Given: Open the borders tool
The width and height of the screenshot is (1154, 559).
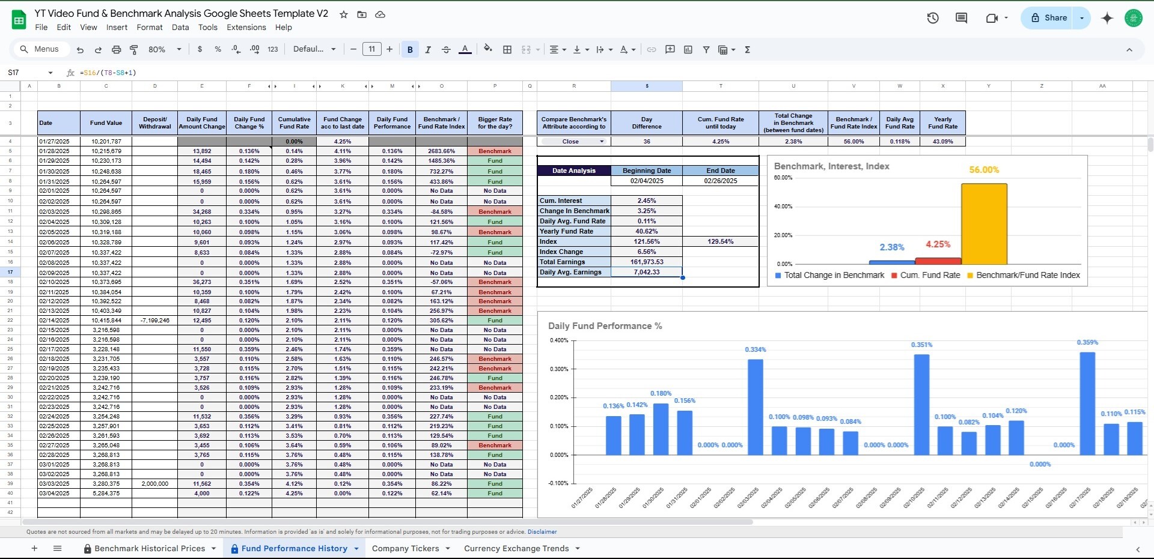Looking at the screenshot, I should pyautogui.click(x=507, y=50).
